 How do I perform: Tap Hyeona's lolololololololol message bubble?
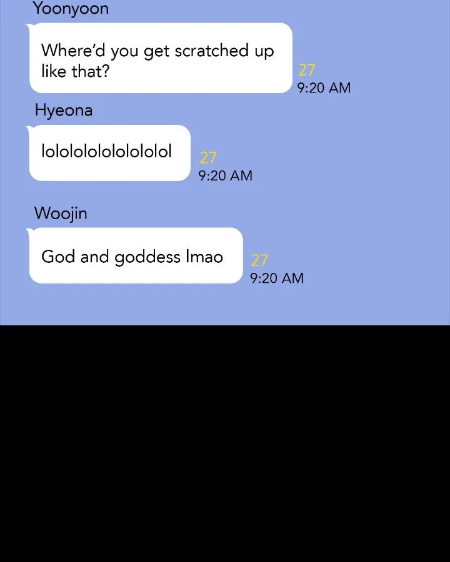click(110, 153)
